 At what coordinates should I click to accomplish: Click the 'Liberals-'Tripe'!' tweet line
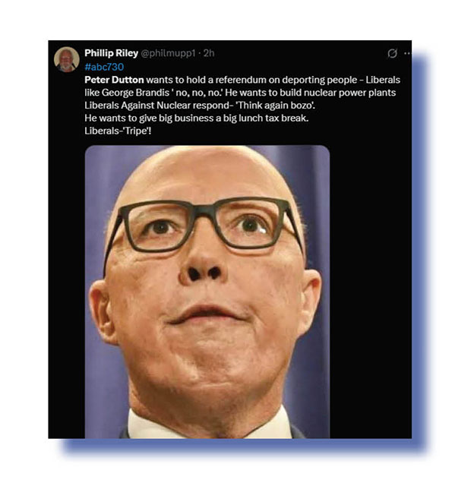(x=118, y=131)
